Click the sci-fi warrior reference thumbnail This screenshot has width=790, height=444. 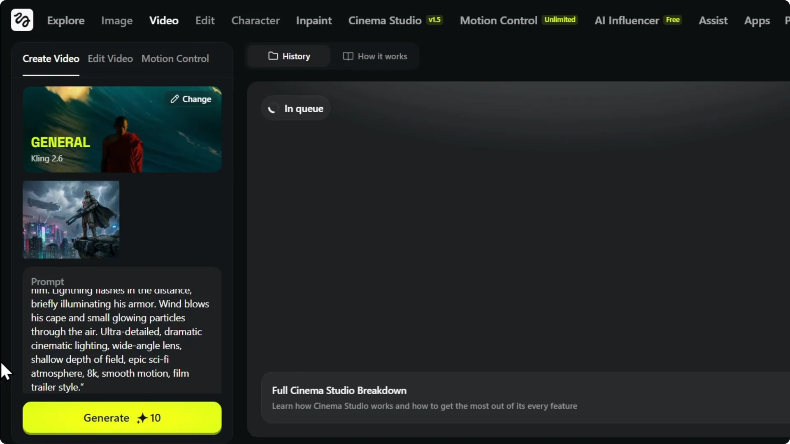(x=71, y=220)
